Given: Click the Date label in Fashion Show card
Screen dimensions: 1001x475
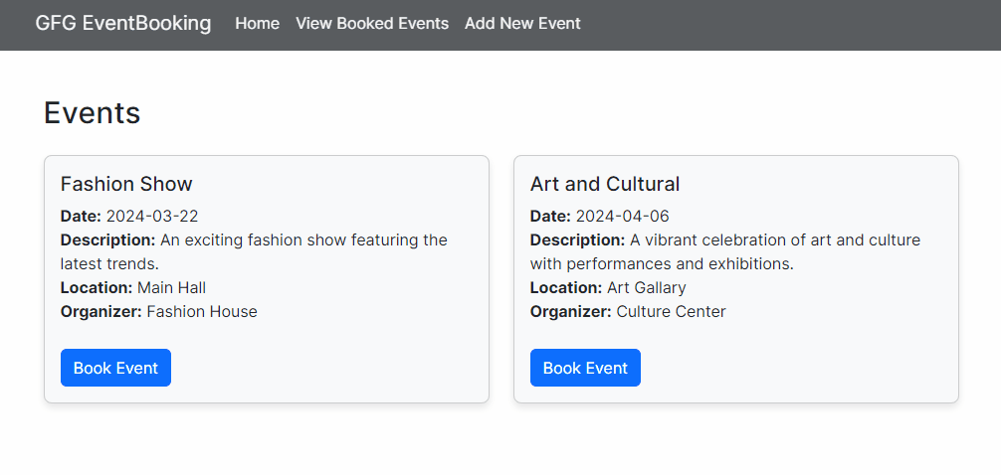Looking at the screenshot, I should [81, 216].
